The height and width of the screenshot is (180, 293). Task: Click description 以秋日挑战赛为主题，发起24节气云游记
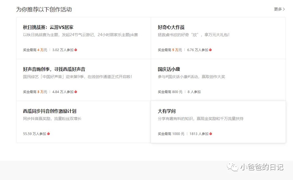click(80, 35)
